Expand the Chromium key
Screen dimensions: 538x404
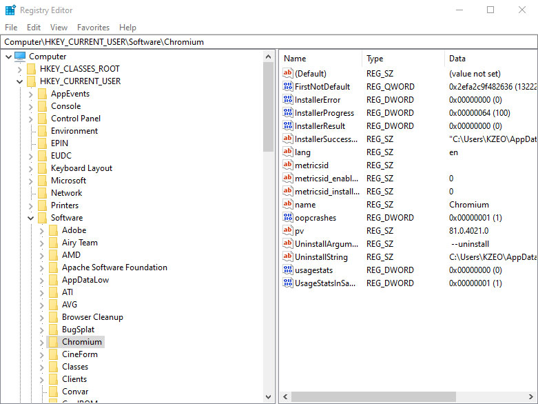coord(41,342)
